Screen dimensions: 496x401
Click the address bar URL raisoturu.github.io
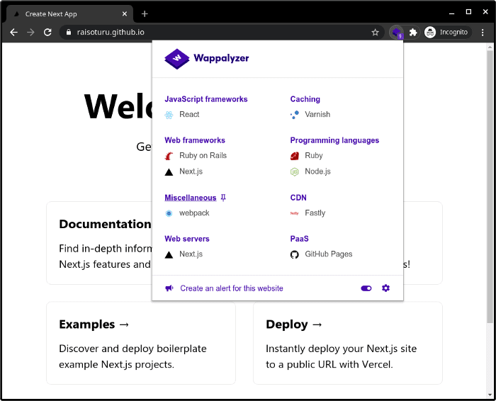point(111,33)
